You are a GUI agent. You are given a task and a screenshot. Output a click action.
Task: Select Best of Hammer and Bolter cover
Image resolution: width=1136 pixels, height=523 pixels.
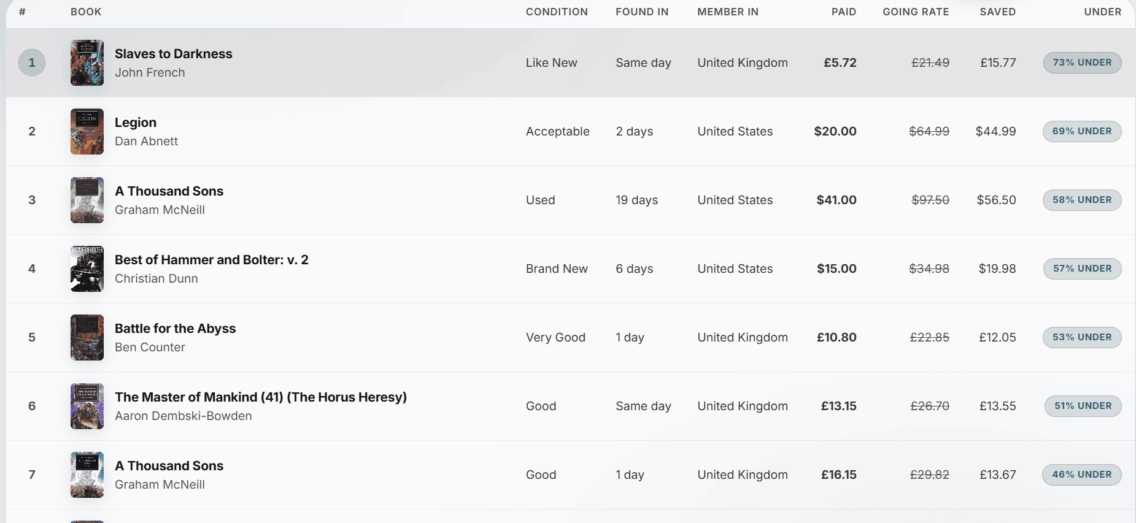click(x=87, y=269)
